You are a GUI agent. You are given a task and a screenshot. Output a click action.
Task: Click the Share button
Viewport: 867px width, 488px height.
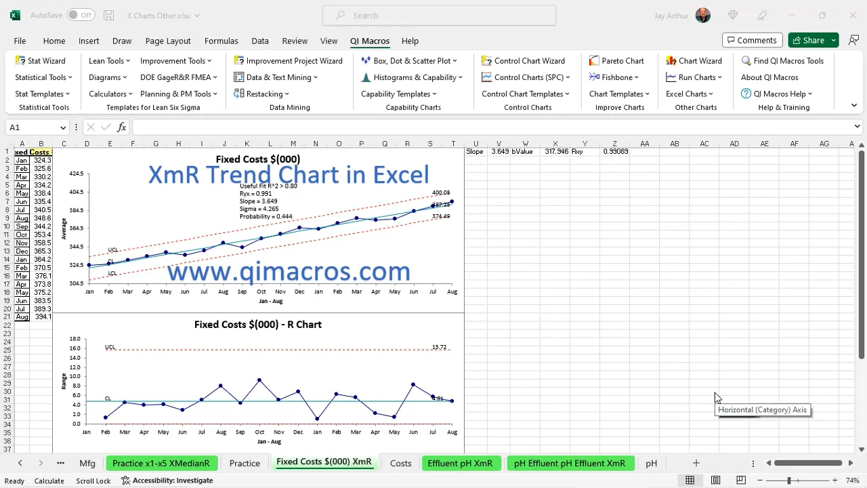point(807,41)
